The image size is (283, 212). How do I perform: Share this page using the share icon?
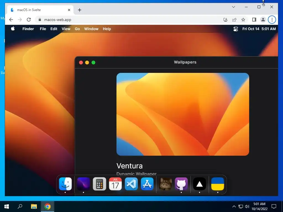[x=234, y=20]
